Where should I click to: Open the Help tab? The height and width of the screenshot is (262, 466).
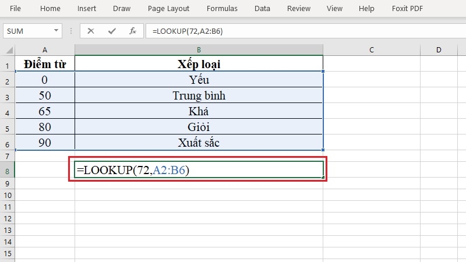(366, 9)
